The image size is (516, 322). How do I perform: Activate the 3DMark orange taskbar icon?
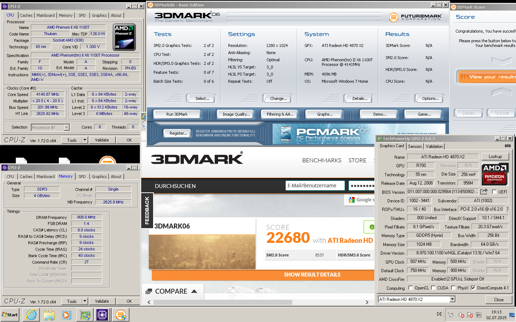[120, 315]
